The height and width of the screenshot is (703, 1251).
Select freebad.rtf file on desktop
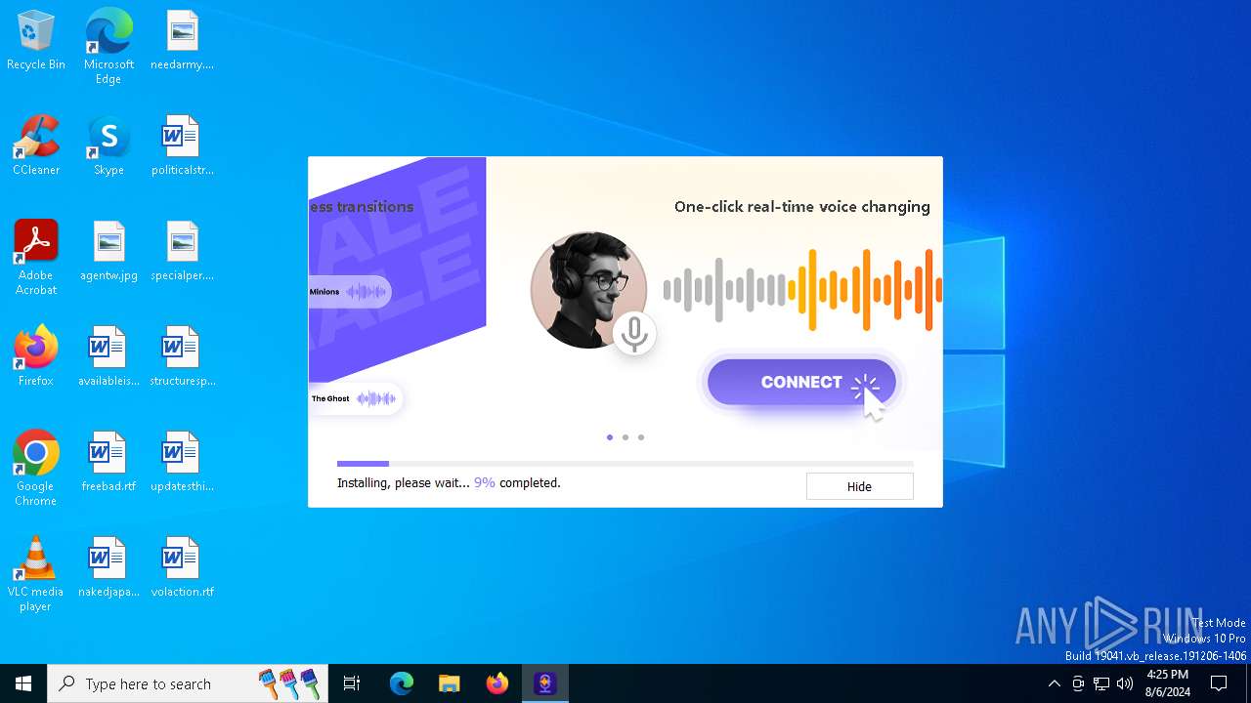(x=108, y=463)
